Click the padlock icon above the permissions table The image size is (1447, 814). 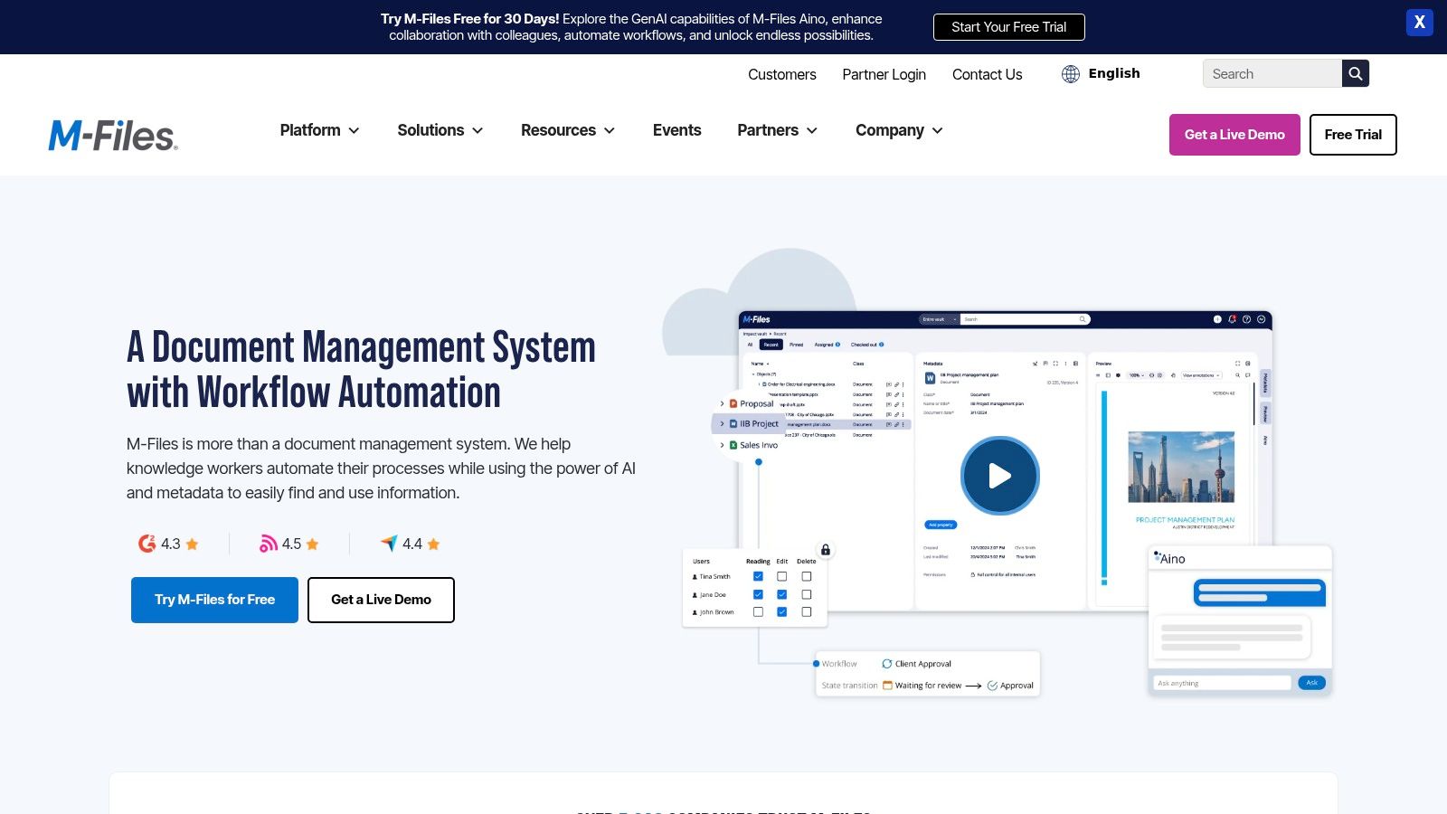click(x=826, y=550)
